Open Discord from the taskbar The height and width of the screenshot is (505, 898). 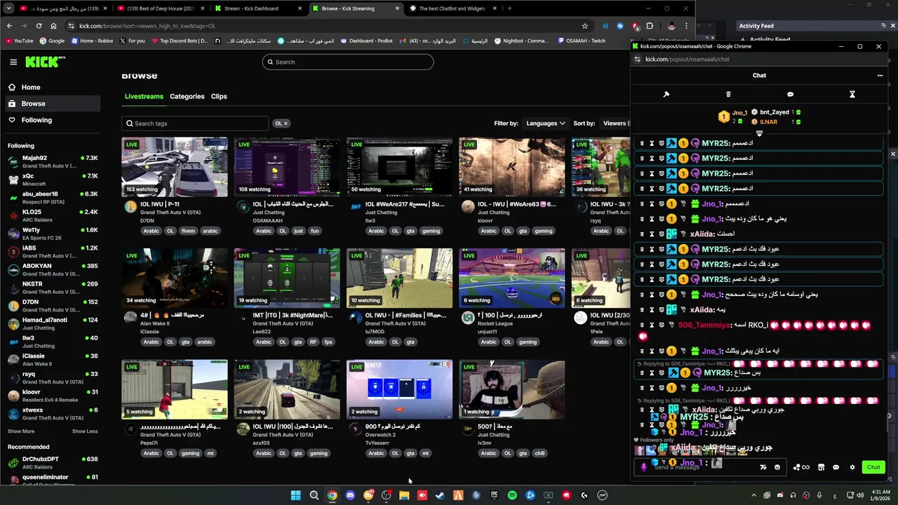(x=350, y=495)
